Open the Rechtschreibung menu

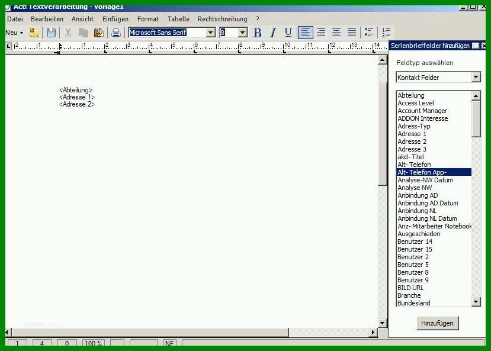[222, 19]
